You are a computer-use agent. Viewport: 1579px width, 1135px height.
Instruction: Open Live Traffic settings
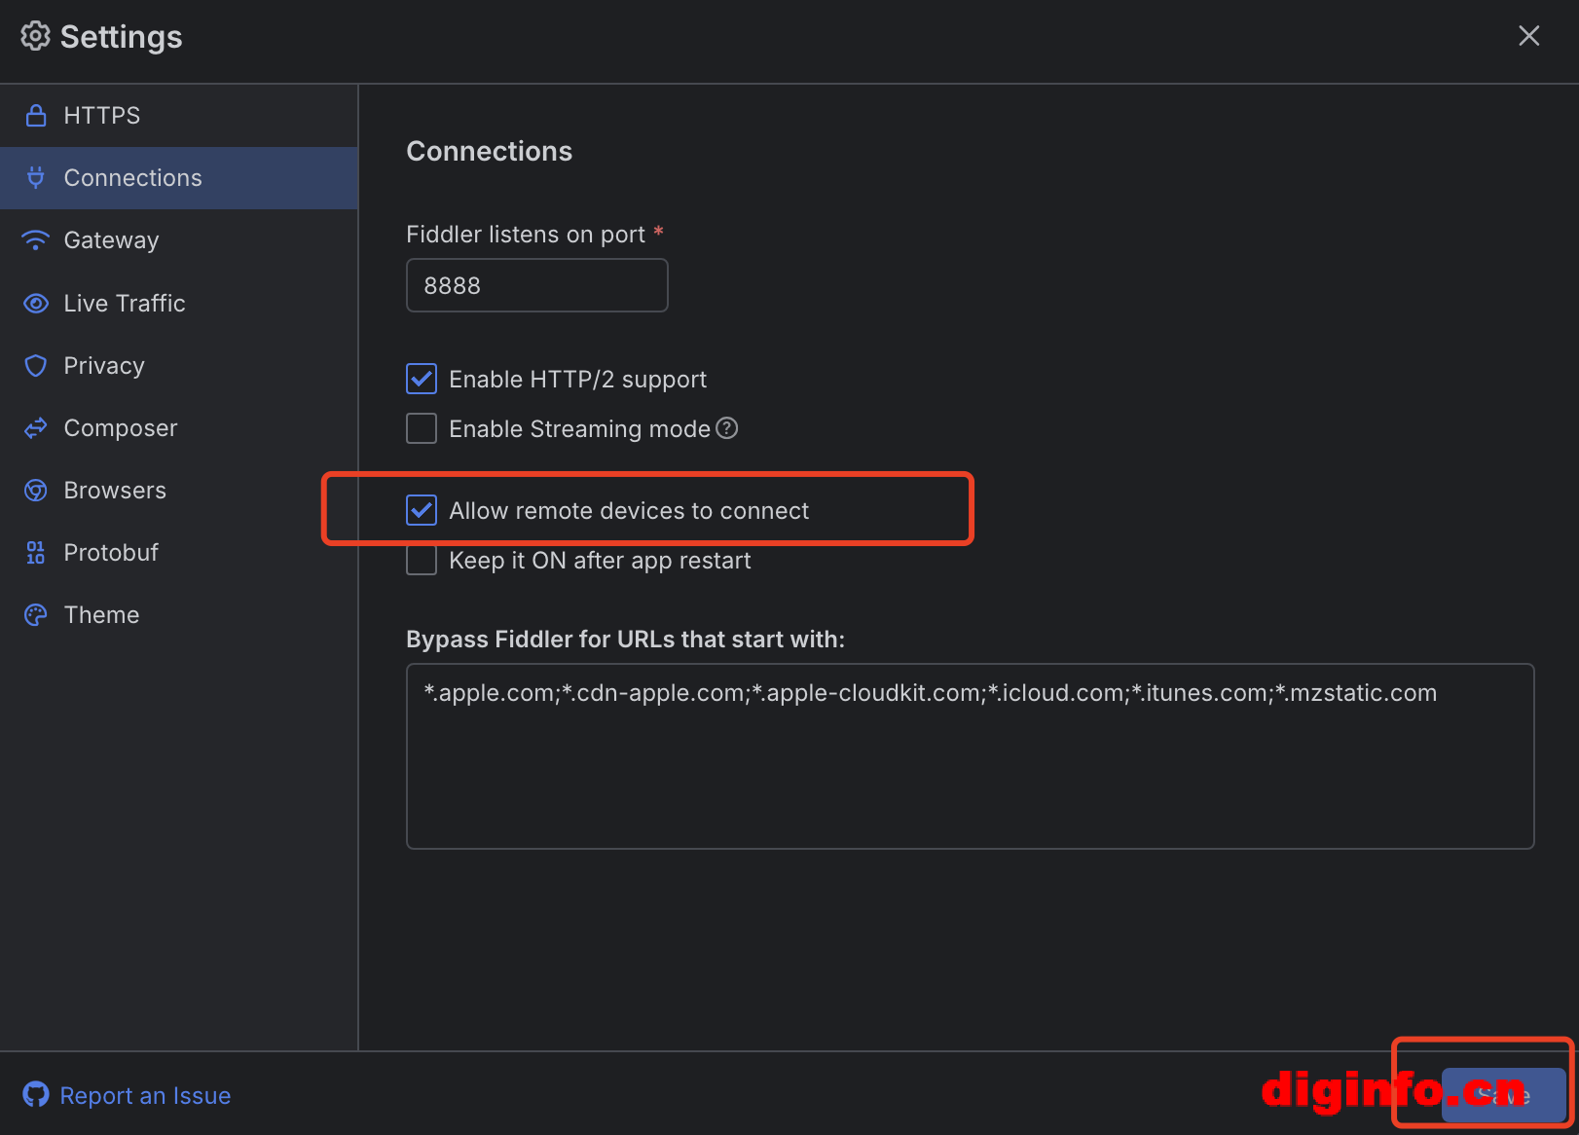click(179, 304)
